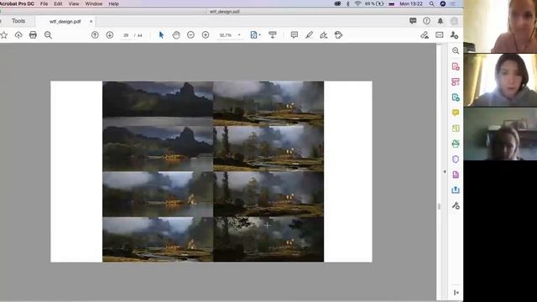Open the Bluetooth status menu
Screen dimensions: 537x302
coord(347,3)
